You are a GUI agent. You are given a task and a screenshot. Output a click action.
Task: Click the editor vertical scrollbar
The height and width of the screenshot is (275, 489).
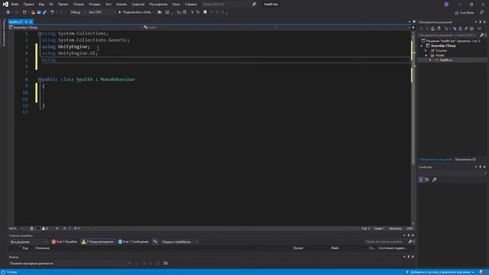click(x=413, y=128)
